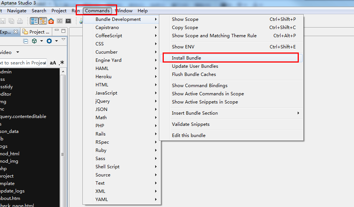Open the HTML submenu entry
354x207 pixels.
(121, 85)
